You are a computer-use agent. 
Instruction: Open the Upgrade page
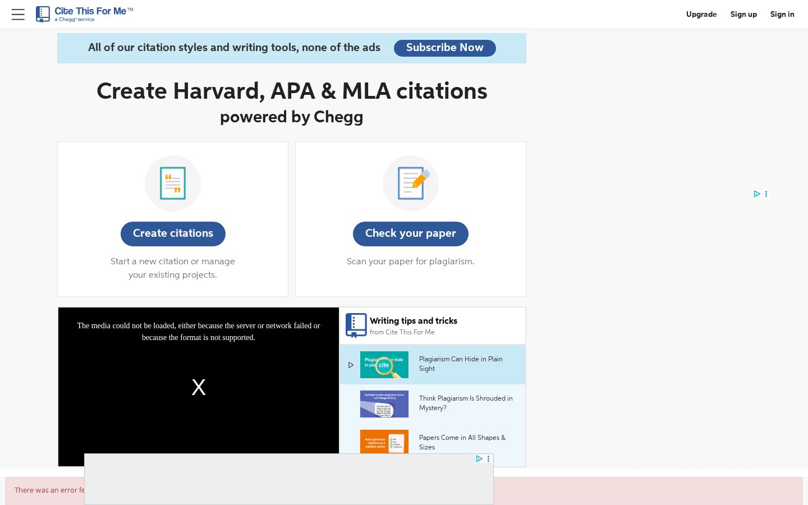coord(701,15)
